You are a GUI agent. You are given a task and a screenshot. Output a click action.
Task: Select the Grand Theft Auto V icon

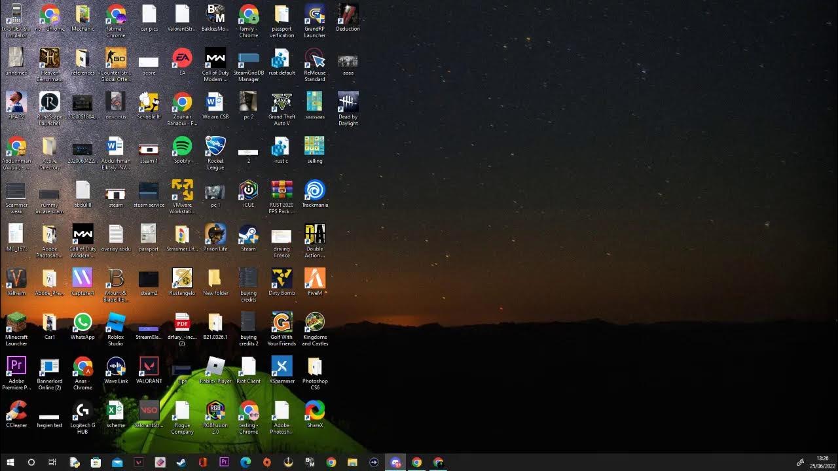pyautogui.click(x=282, y=109)
